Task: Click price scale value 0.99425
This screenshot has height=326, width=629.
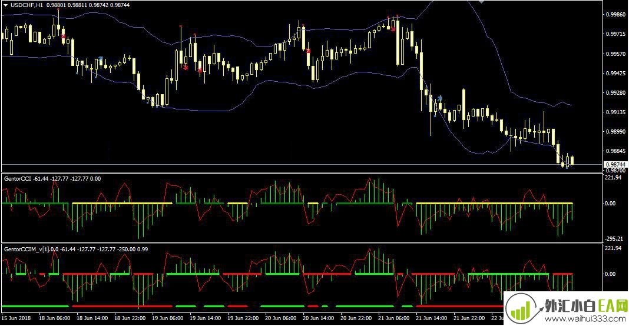Action: [x=616, y=73]
